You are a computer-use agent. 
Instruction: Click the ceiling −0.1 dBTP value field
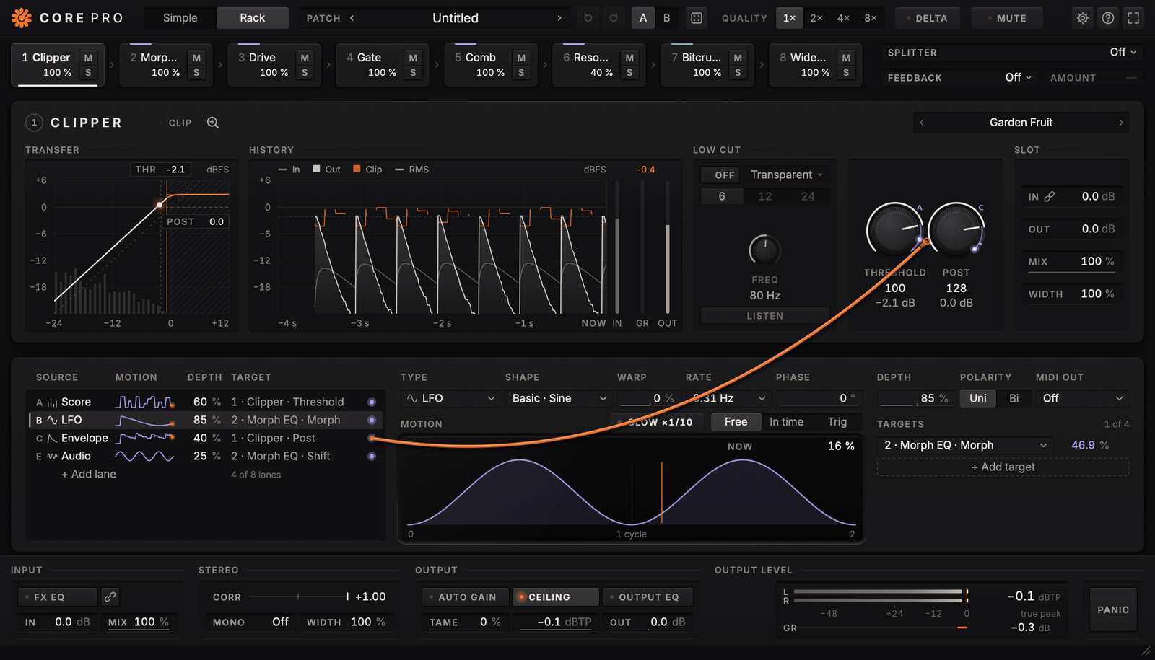point(556,622)
